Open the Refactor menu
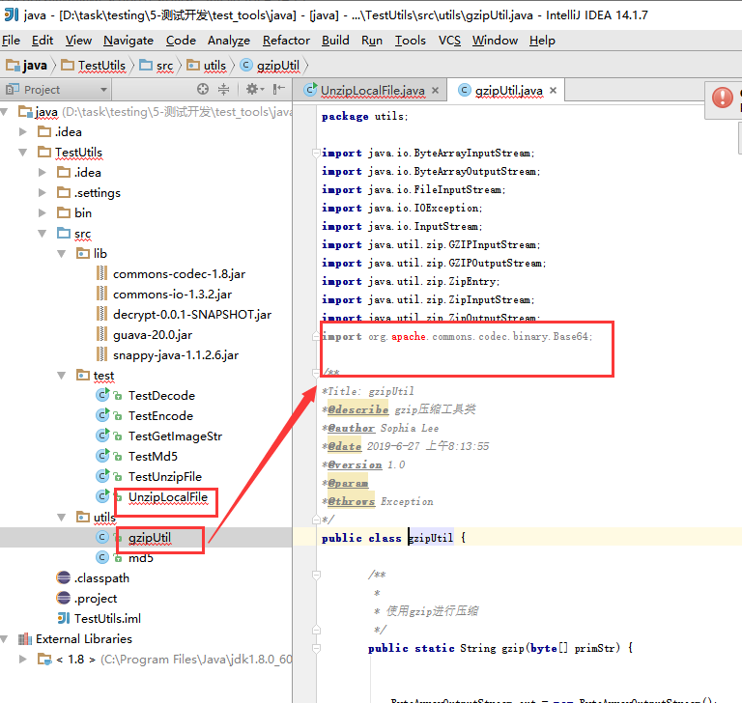Screen dimensions: 742x703 [286, 41]
